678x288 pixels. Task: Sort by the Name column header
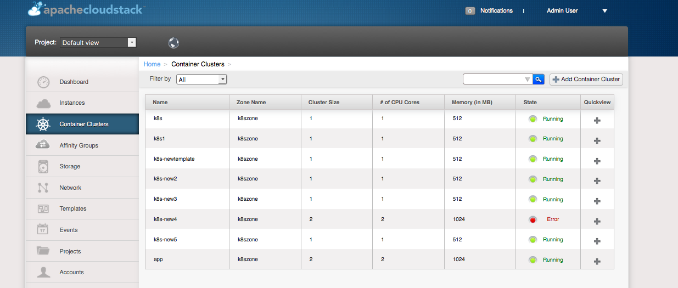pos(187,102)
